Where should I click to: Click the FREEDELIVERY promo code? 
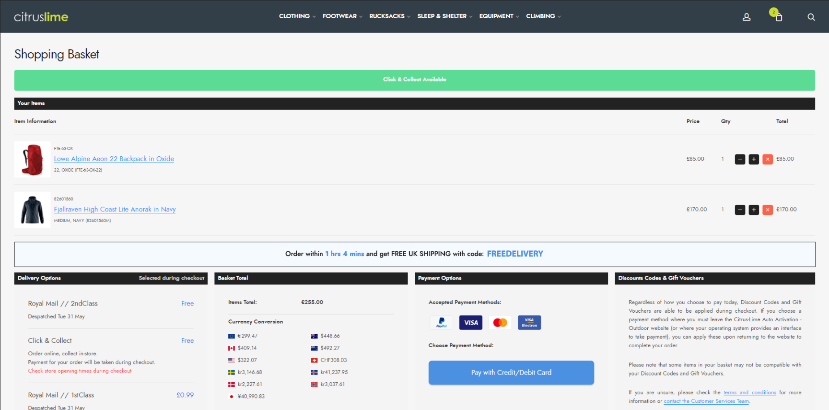tap(515, 254)
